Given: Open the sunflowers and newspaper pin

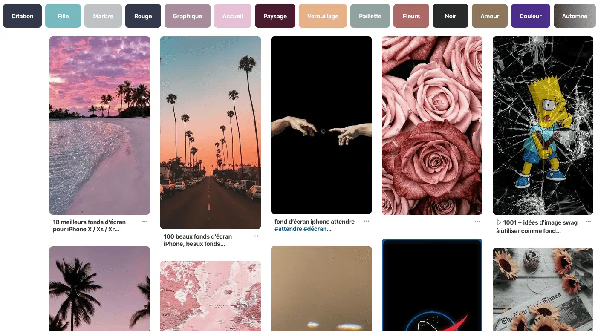Looking at the screenshot, I should point(543,289).
